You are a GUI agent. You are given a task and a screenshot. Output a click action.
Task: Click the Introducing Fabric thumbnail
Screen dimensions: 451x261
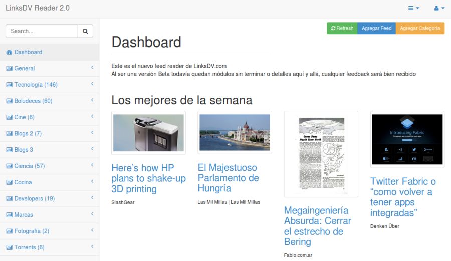[x=407, y=139]
